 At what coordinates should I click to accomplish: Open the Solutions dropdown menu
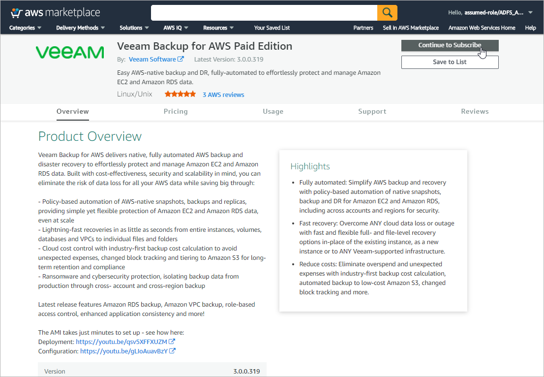pyautogui.click(x=134, y=28)
